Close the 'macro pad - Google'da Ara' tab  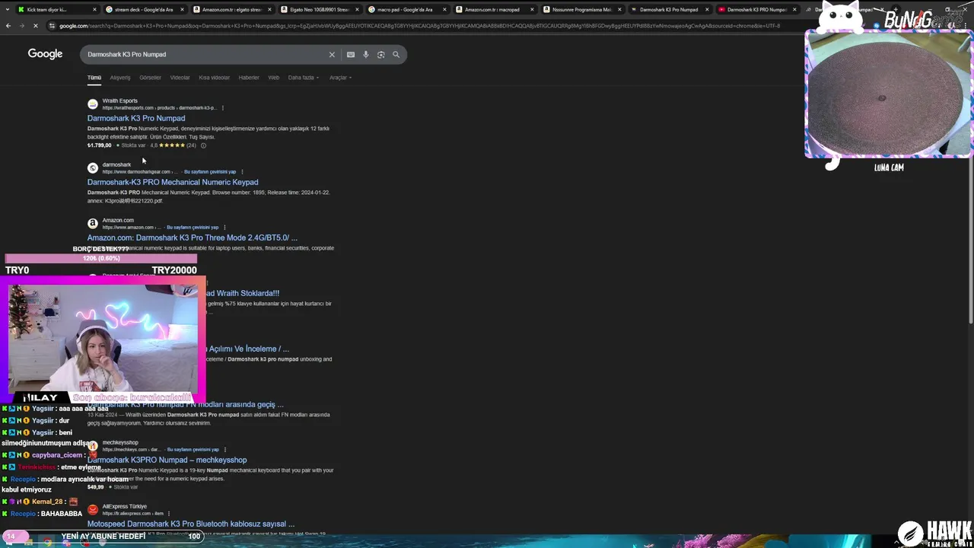tap(445, 10)
